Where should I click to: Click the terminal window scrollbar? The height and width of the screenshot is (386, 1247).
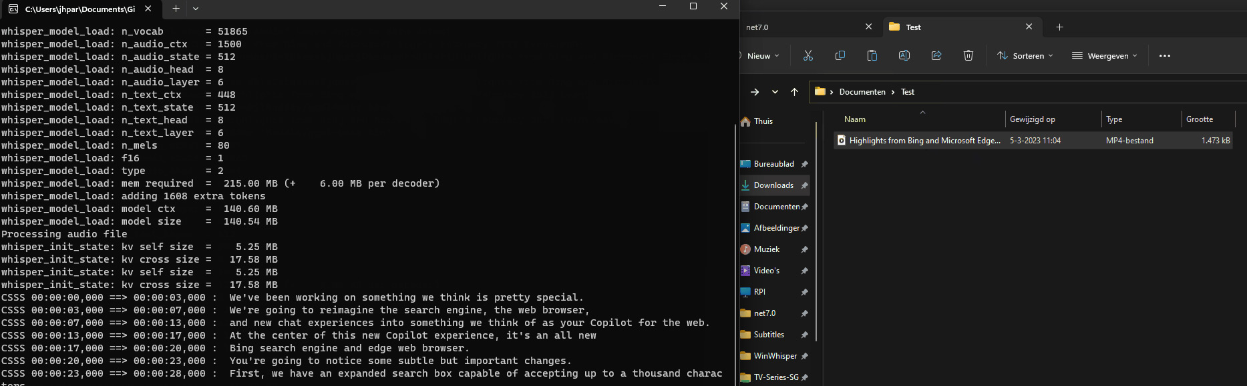pyautogui.click(x=735, y=253)
